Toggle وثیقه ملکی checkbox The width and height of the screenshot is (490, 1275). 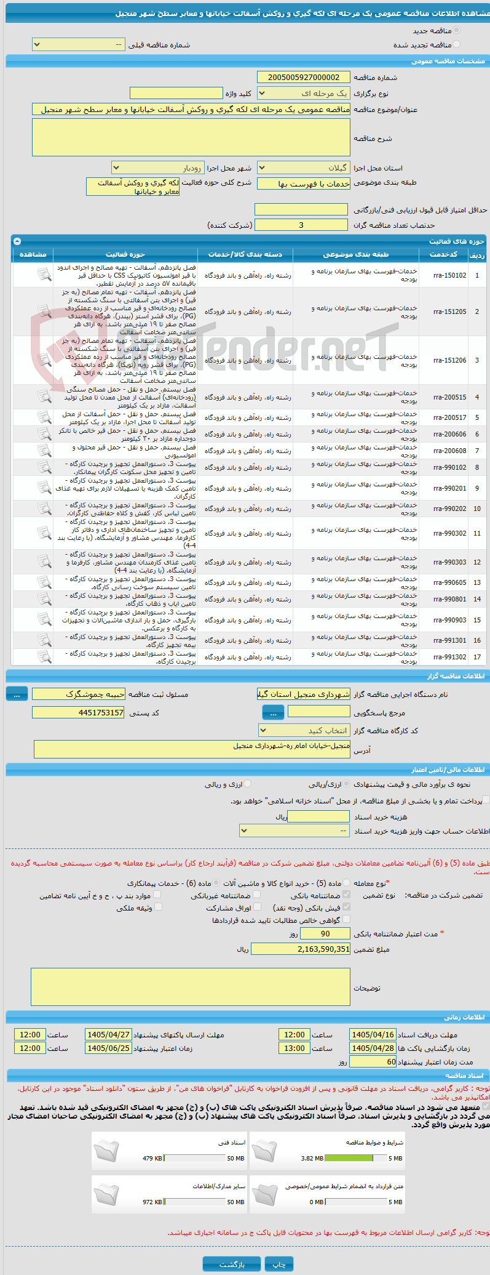pos(158,907)
